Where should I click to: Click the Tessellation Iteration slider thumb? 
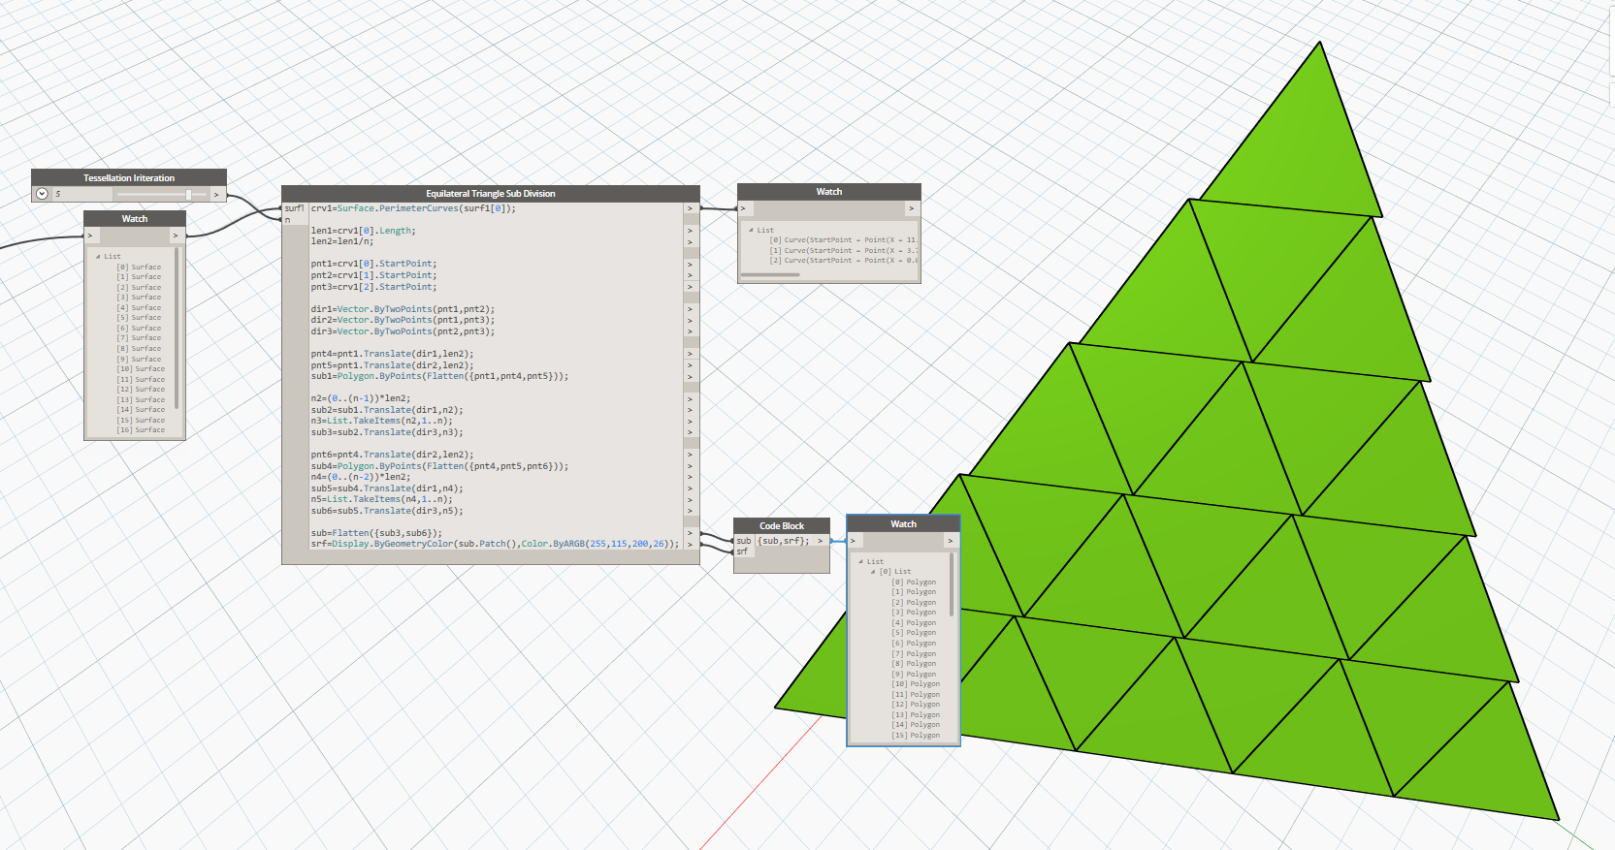tap(188, 194)
